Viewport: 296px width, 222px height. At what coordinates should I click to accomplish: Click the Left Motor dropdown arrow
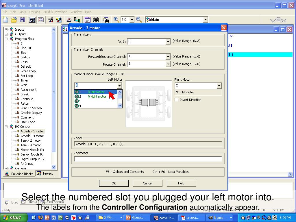(x=119, y=86)
